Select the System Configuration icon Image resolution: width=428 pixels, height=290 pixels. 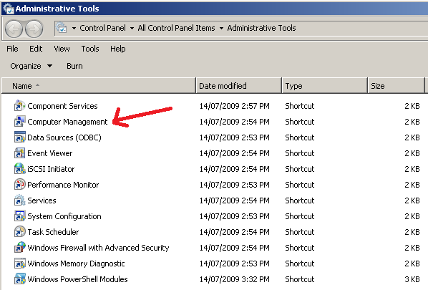pos(19,216)
